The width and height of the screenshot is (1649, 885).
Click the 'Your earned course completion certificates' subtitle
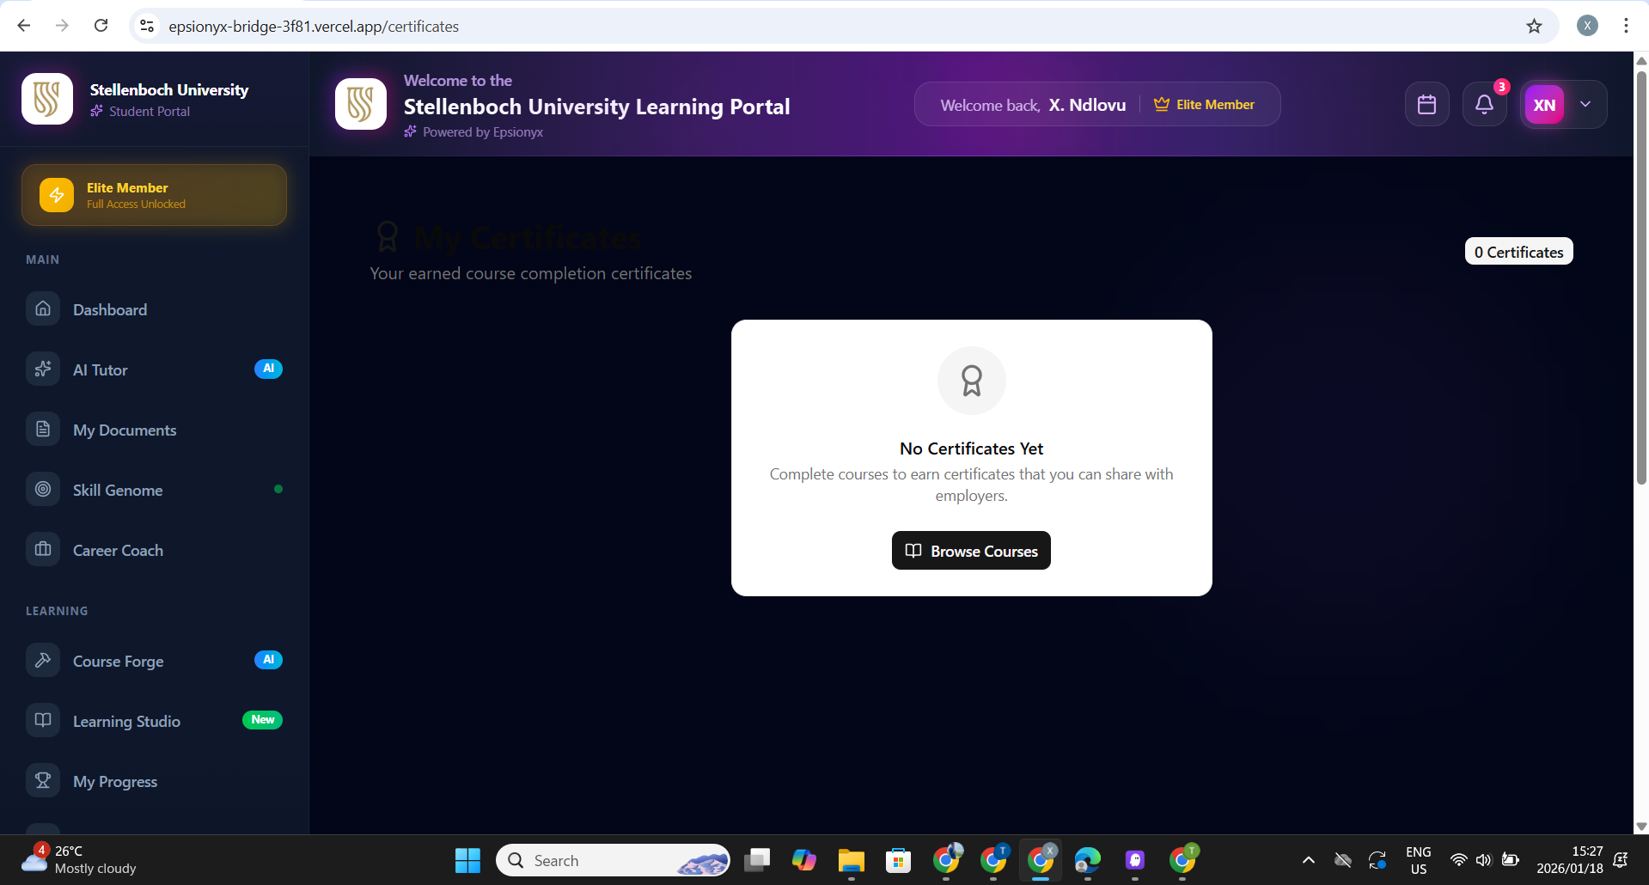531,273
